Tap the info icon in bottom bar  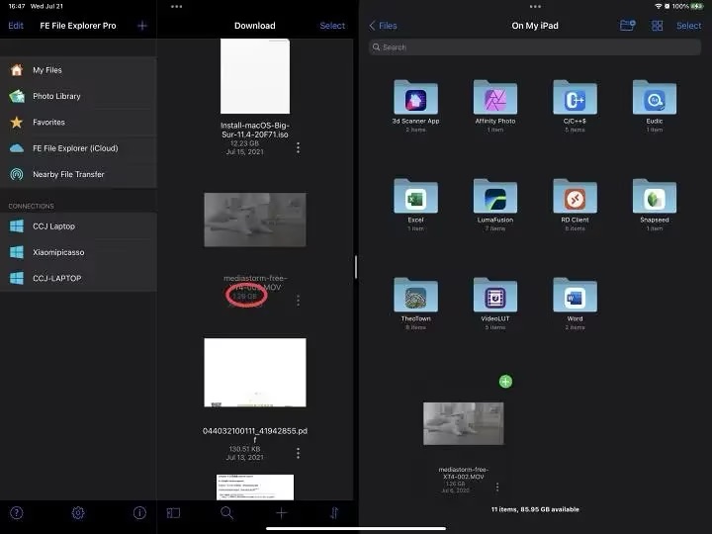(139, 512)
